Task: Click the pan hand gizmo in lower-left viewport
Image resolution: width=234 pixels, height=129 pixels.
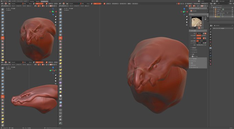Action: pyautogui.click(x=55, y=78)
